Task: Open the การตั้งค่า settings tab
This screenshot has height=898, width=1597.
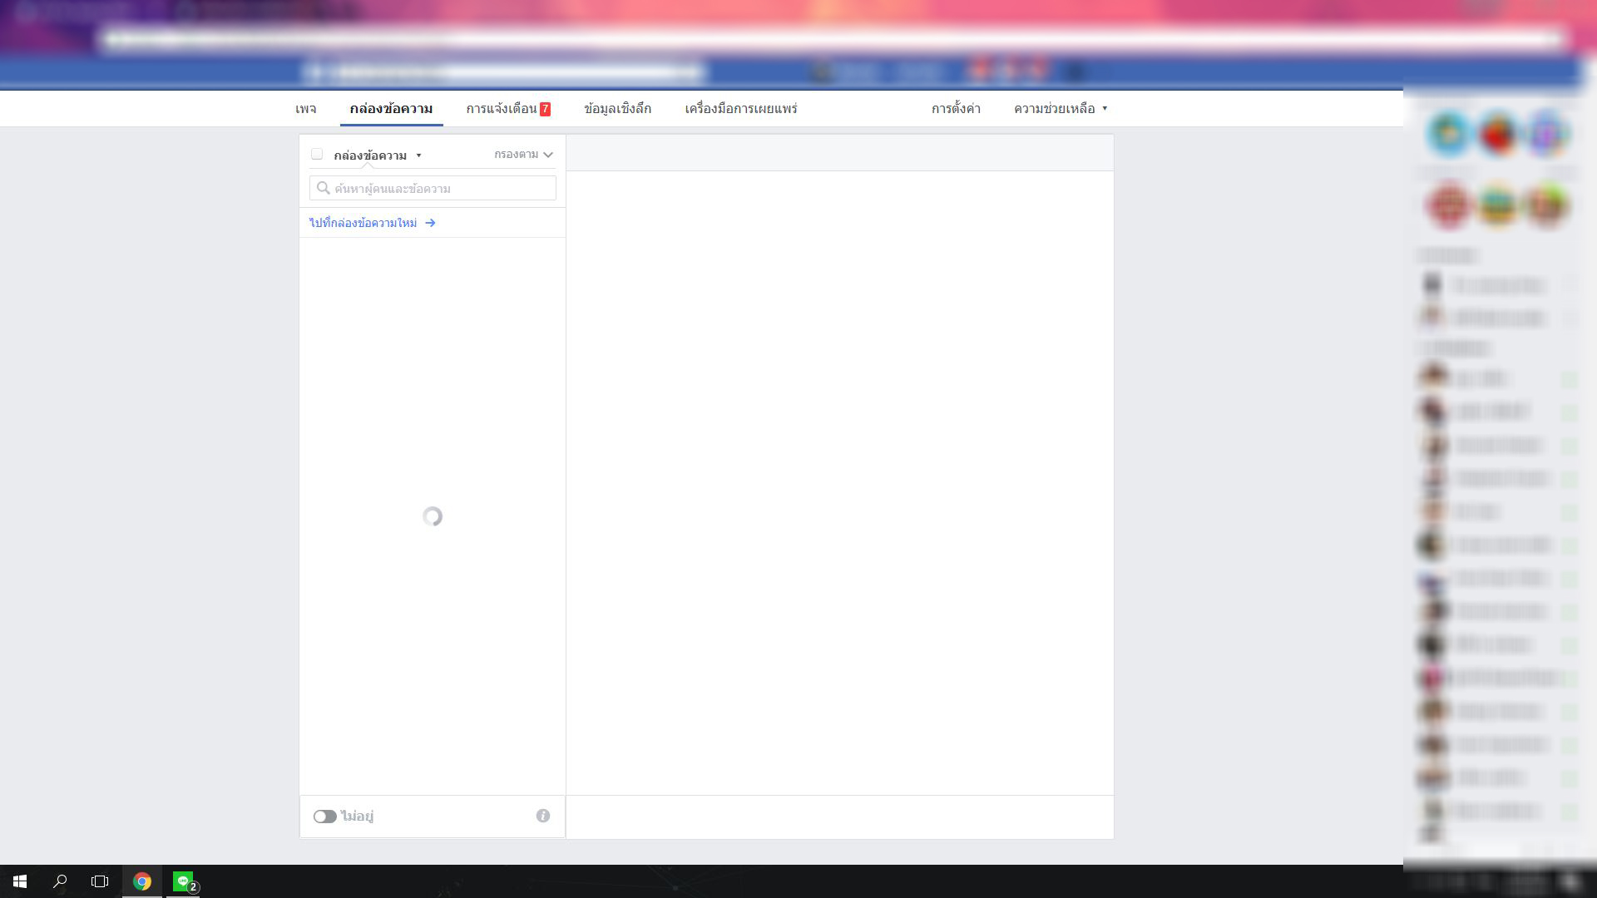Action: 956,109
